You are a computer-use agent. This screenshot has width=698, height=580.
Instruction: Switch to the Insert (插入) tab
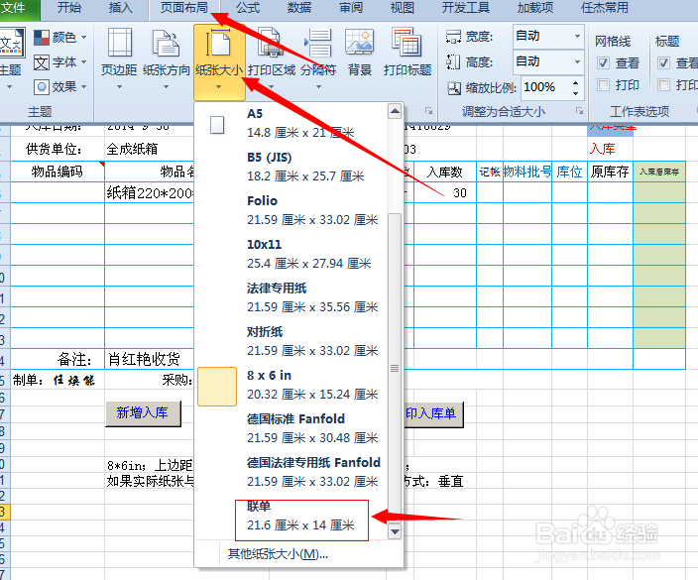coord(121,8)
